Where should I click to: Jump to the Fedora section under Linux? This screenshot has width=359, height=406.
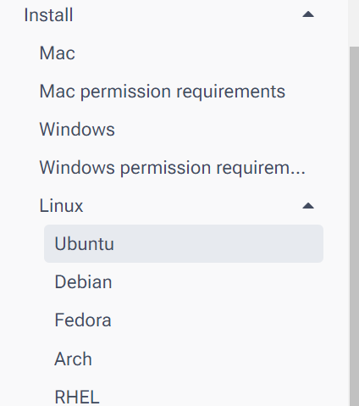coord(83,320)
